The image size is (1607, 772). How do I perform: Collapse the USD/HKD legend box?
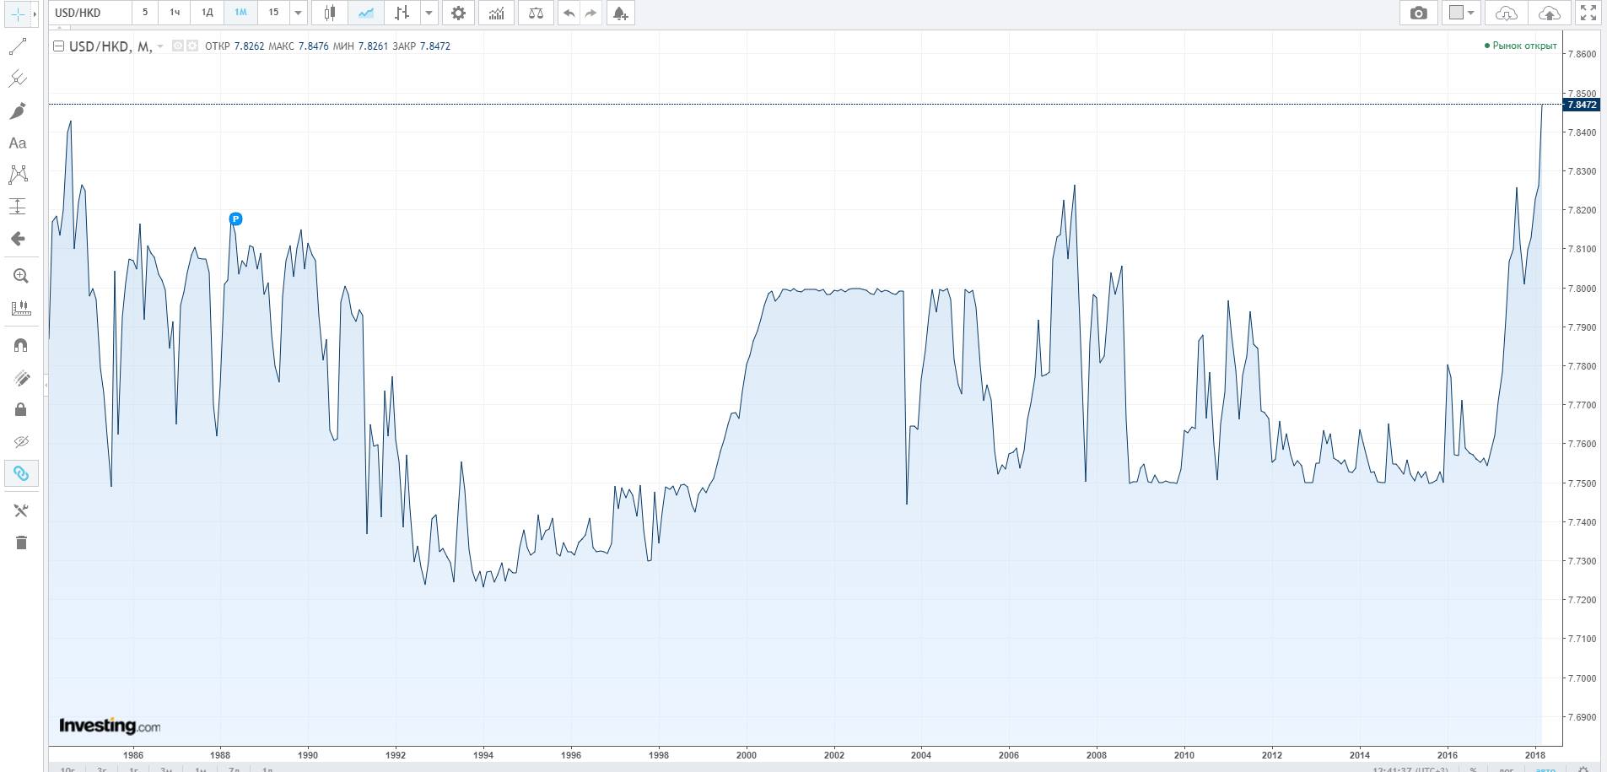click(58, 46)
